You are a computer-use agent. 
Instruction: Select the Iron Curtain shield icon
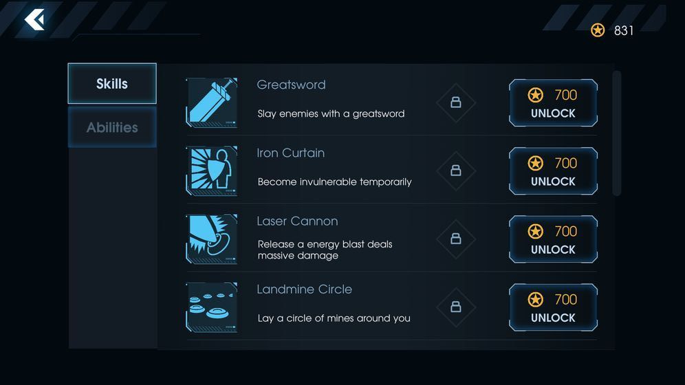(x=212, y=170)
